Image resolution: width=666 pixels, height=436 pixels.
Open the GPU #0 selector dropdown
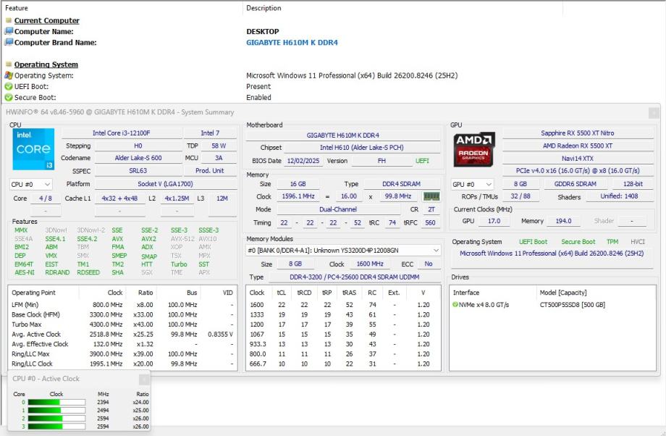point(473,185)
